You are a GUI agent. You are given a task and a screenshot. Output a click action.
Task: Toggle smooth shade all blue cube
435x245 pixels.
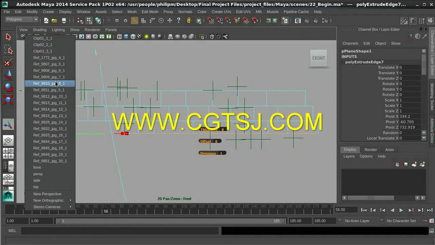click(x=126, y=36)
